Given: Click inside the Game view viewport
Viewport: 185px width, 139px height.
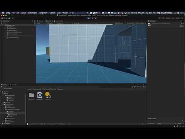Looking at the screenshot, I should coord(91,54).
